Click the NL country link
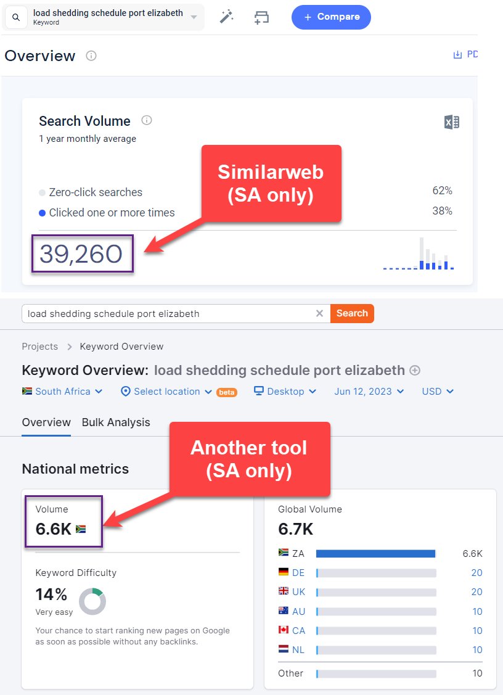The image size is (503, 695). click(298, 649)
